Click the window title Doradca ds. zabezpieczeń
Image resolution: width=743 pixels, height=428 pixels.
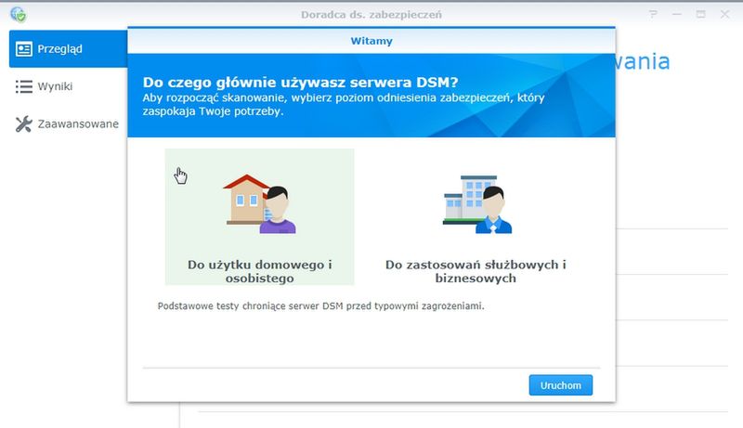pos(371,15)
